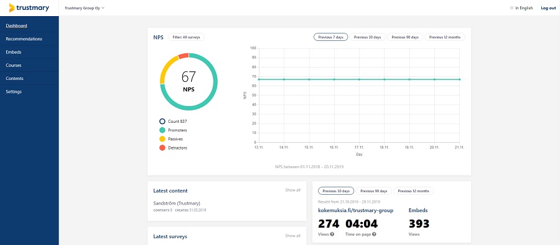Click the chart data point at 21.11.

pos(460,79)
